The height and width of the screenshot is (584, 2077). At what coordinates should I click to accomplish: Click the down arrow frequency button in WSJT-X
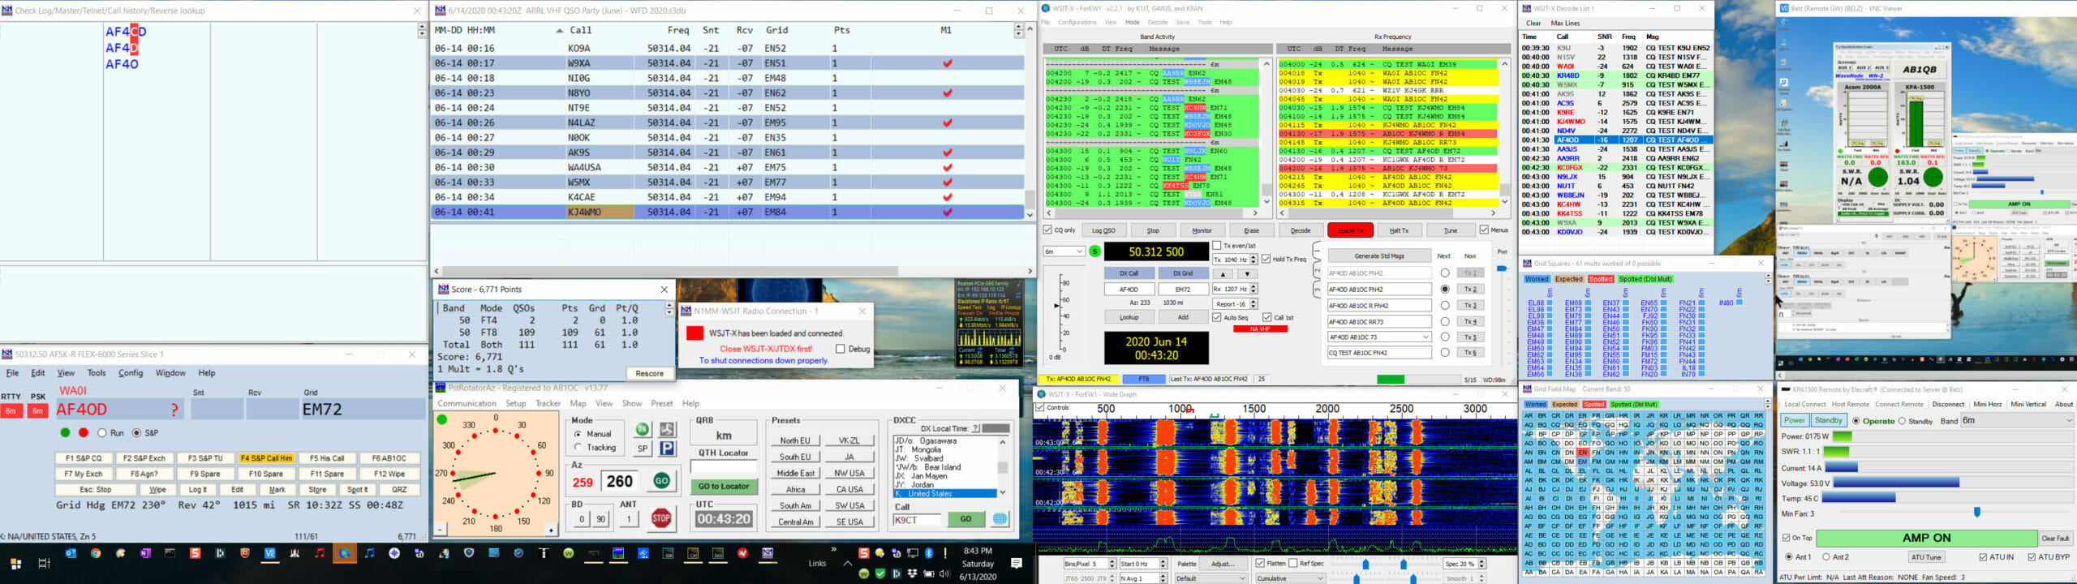tap(1247, 273)
